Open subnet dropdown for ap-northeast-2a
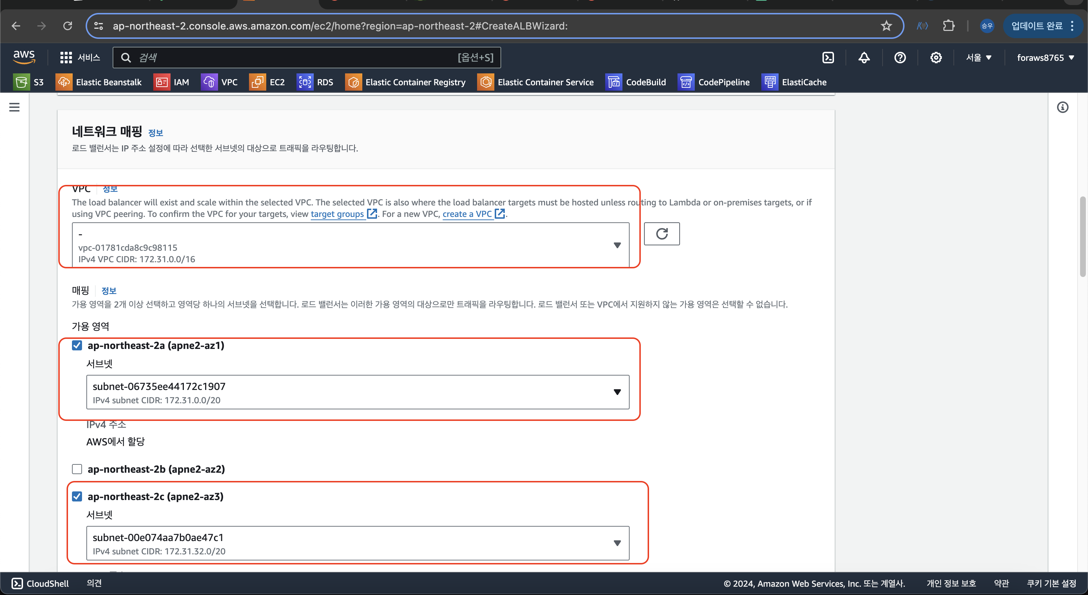This screenshot has width=1088, height=595. 357,392
